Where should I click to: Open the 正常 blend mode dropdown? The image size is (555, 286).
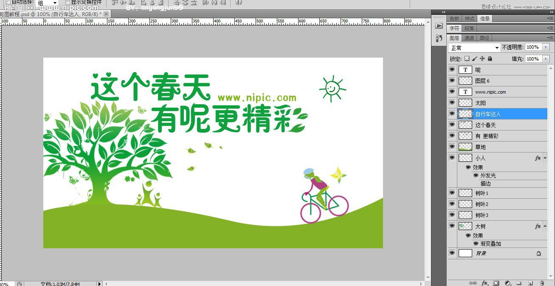click(x=475, y=47)
